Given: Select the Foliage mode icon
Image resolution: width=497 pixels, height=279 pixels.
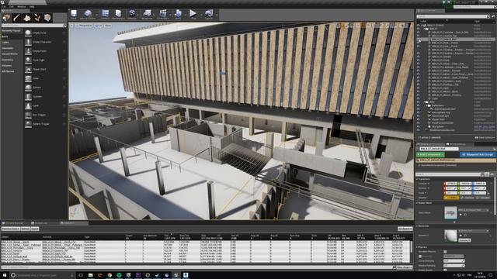Looking at the screenshot, I should point(37,18).
